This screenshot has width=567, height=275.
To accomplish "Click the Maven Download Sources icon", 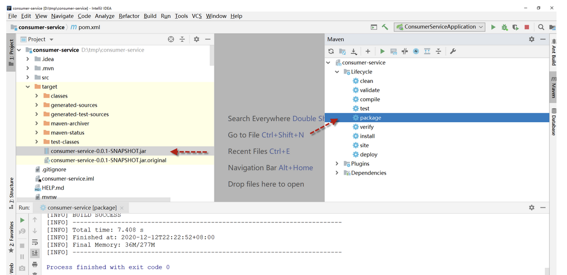I will pyautogui.click(x=354, y=51).
